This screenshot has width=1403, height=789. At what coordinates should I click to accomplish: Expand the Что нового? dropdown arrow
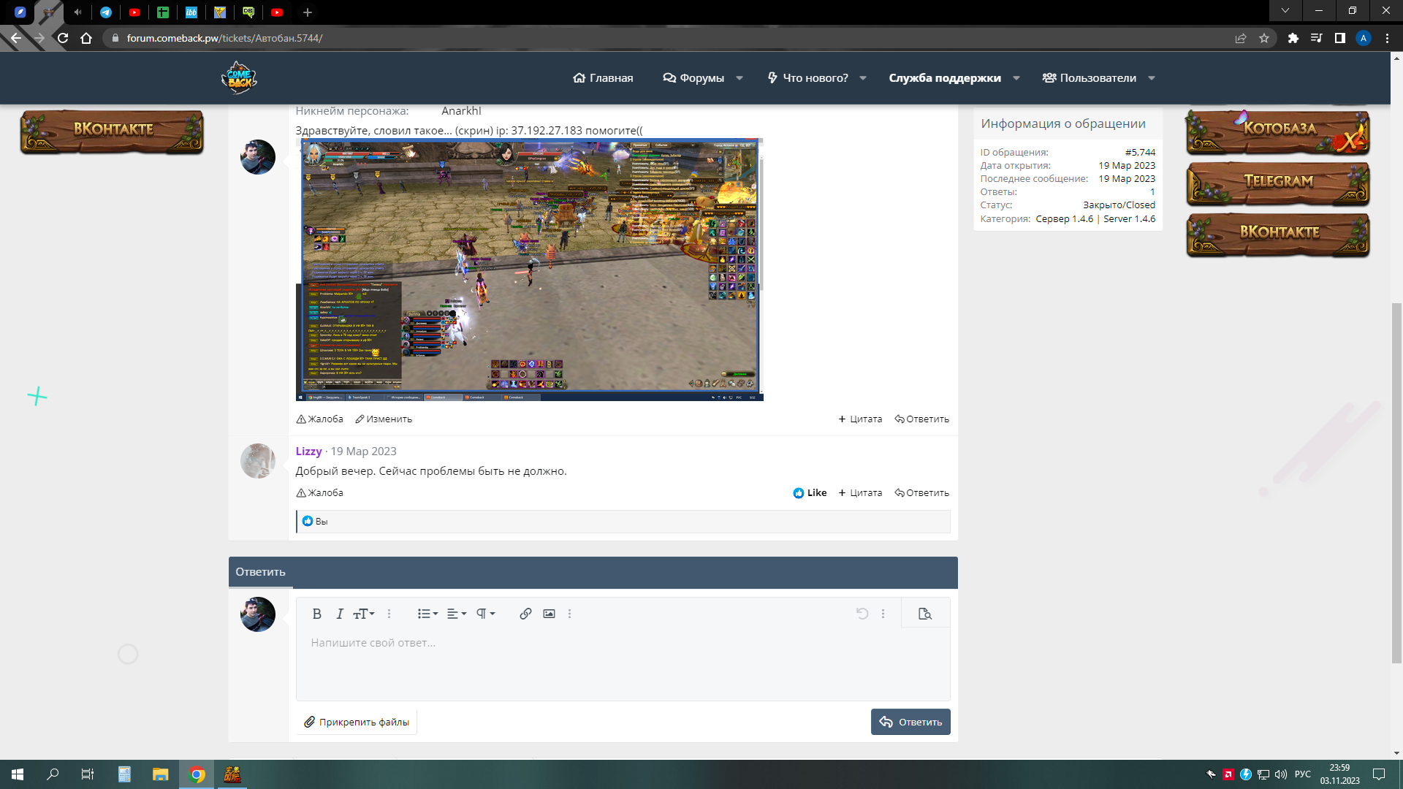pyautogui.click(x=863, y=78)
